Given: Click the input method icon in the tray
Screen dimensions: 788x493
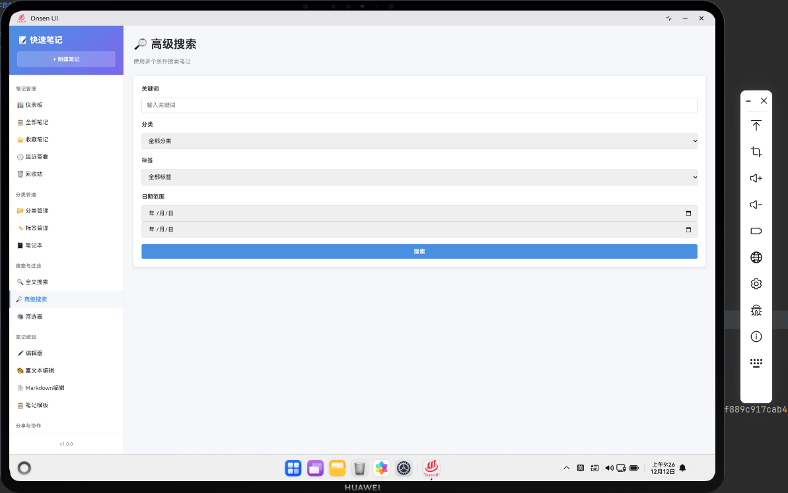Looking at the screenshot, I should pyautogui.click(x=581, y=468).
